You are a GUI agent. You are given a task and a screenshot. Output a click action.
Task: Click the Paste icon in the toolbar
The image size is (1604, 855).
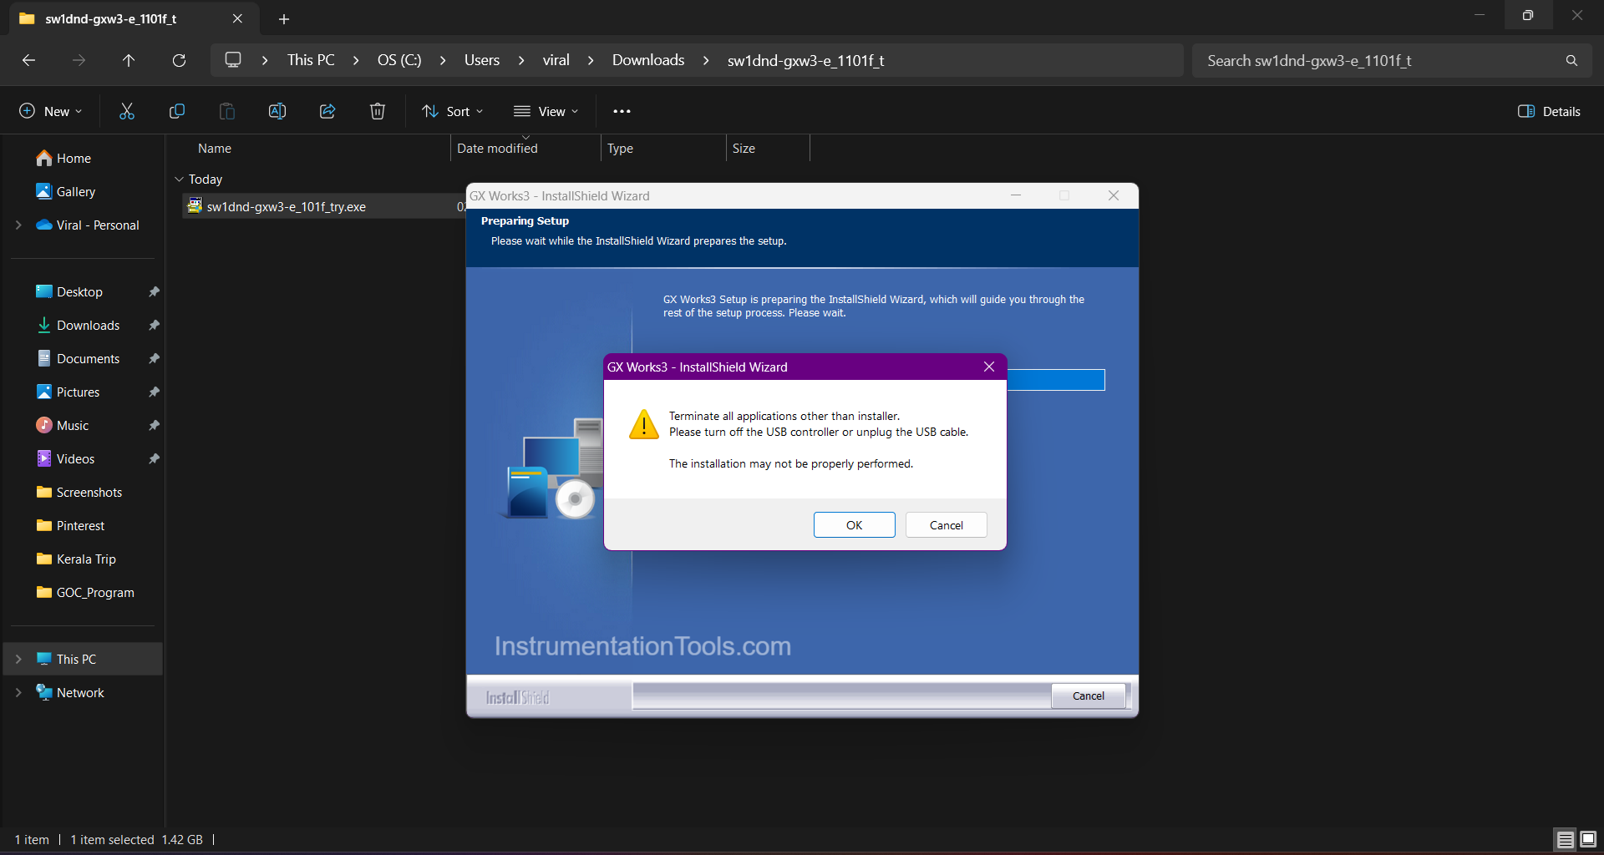(x=227, y=111)
